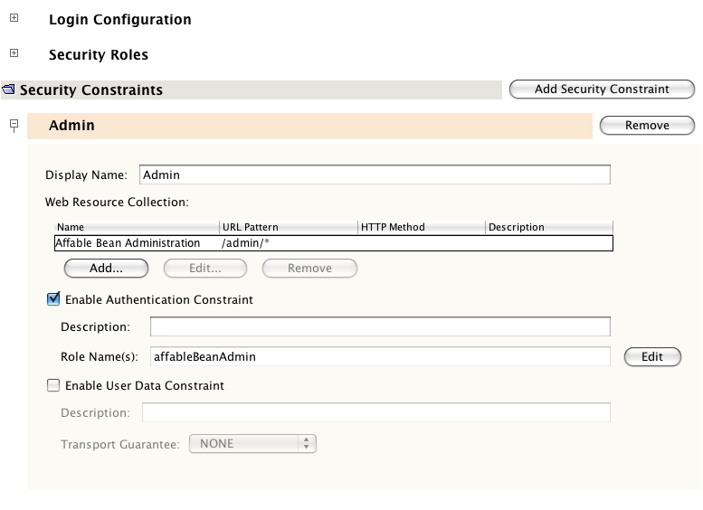Viewport: 703px width, 510px height.
Task: Click the Security Constraints folder icon
Action: (x=9, y=90)
